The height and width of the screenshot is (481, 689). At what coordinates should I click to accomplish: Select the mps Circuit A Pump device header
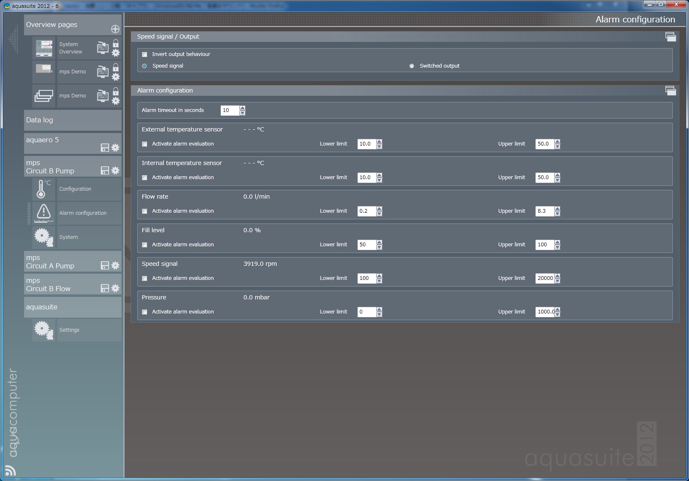click(x=73, y=262)
